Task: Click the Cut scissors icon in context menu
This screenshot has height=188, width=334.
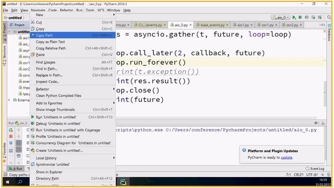Action: [x=32, y=22]
